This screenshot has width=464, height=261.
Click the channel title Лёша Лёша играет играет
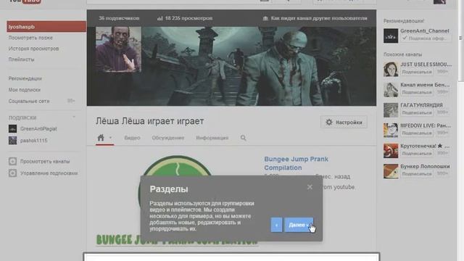click(x=150, y=121)
